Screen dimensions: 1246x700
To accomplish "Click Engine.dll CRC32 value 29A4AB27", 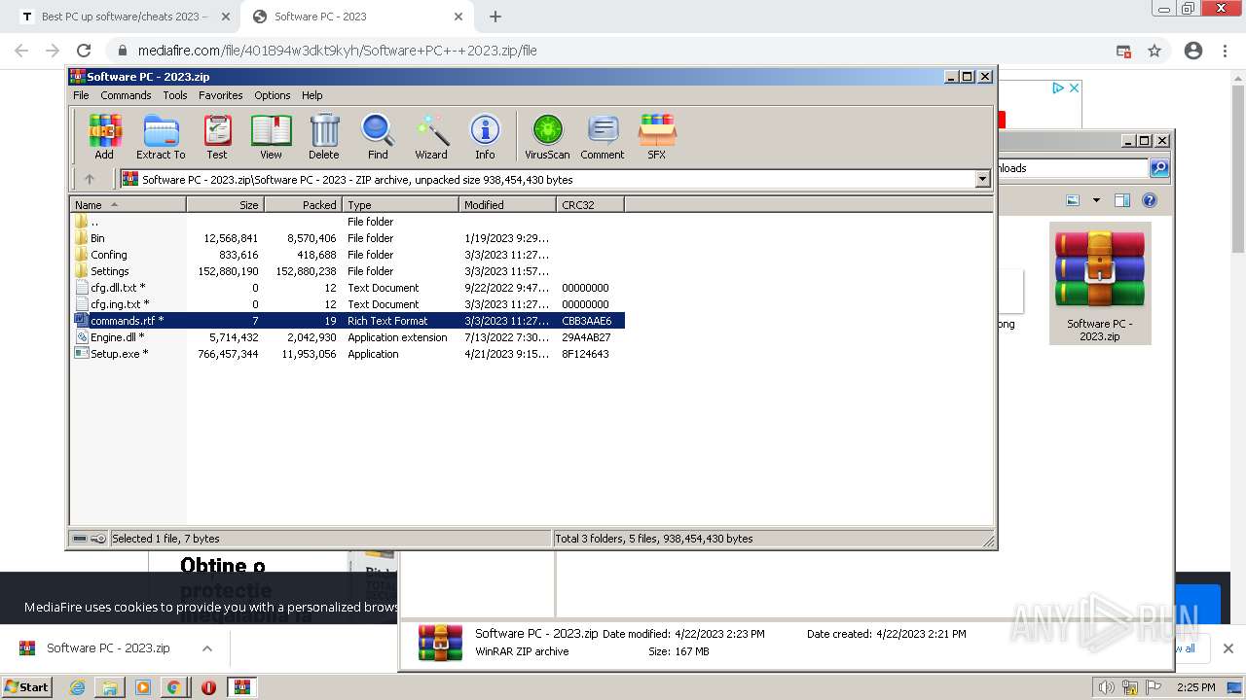I will pos(586,337).
